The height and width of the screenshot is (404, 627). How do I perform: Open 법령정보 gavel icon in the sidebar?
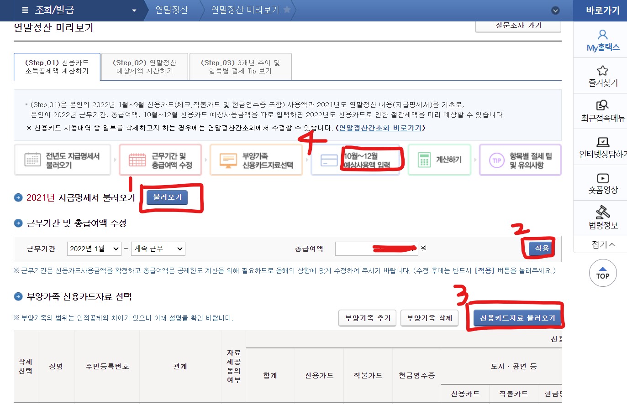[x=603, y=212]
